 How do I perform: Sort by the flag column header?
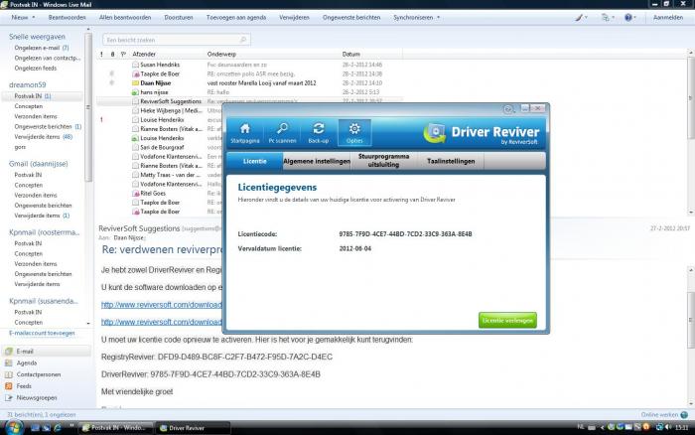(x=124, y=54)
